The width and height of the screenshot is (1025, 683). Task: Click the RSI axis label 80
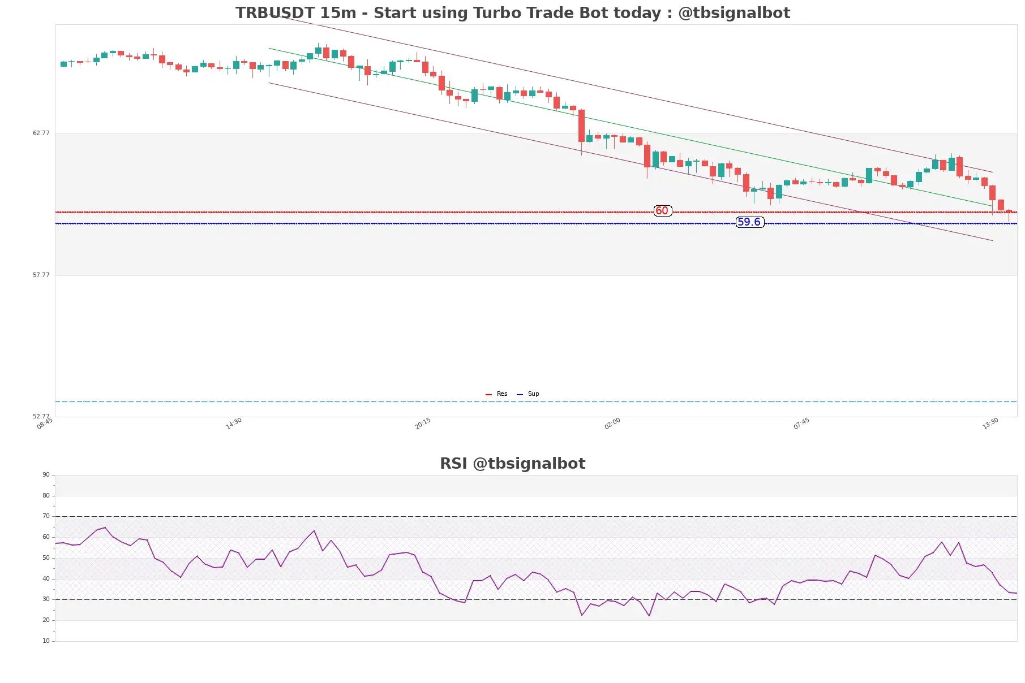46,496
